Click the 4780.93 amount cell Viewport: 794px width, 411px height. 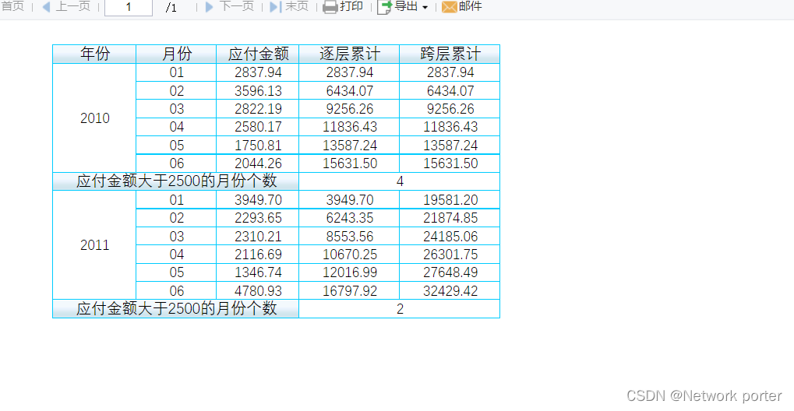coord(258,290)
